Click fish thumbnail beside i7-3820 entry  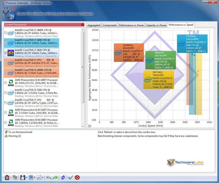coord(11,53)
